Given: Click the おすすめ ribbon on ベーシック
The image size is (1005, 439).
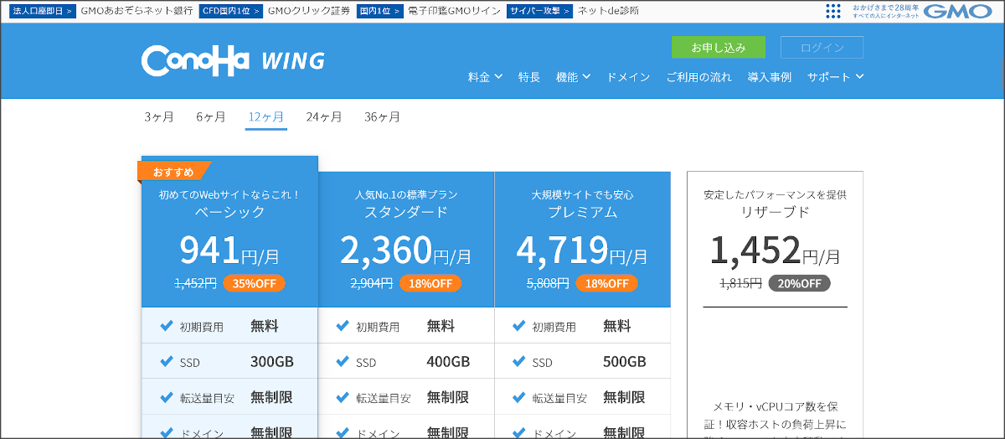Looking at the screenshot, I should point(173,172).
